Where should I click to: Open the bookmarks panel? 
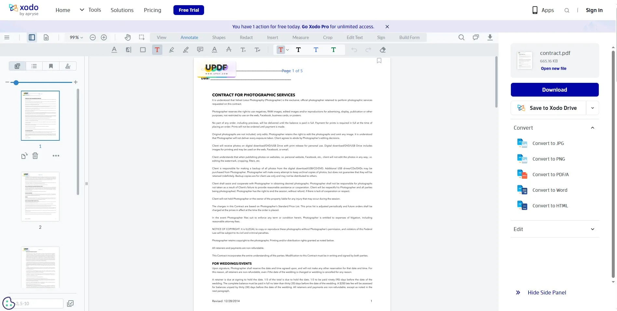51,66
